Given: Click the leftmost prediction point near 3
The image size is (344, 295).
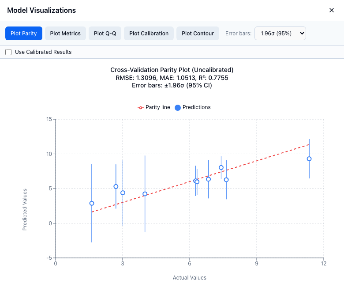Looking at the screenshot, I should [x=92, y=204].
